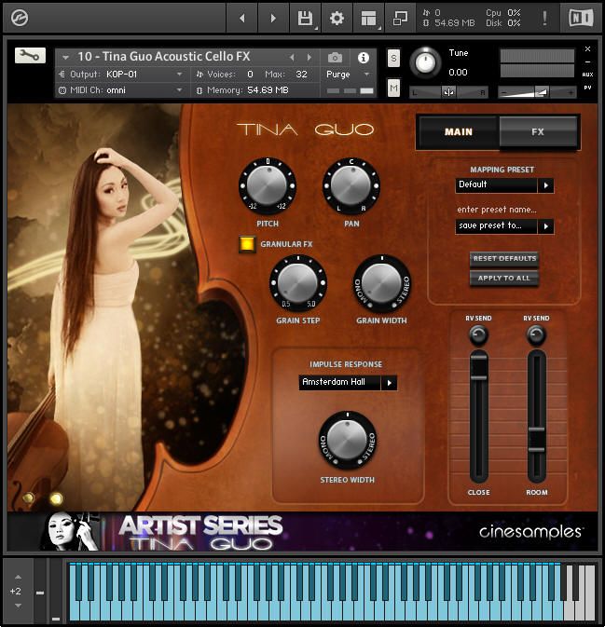605x627 pixels.
Task: Click the Pitch knob
Action: point(268,186)
